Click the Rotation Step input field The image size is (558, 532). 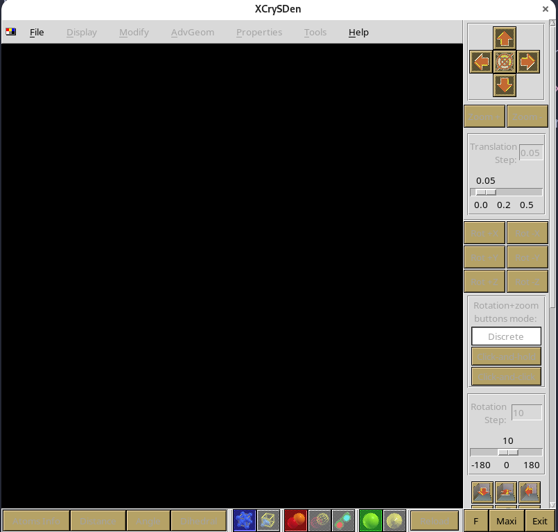coord(526,413)
